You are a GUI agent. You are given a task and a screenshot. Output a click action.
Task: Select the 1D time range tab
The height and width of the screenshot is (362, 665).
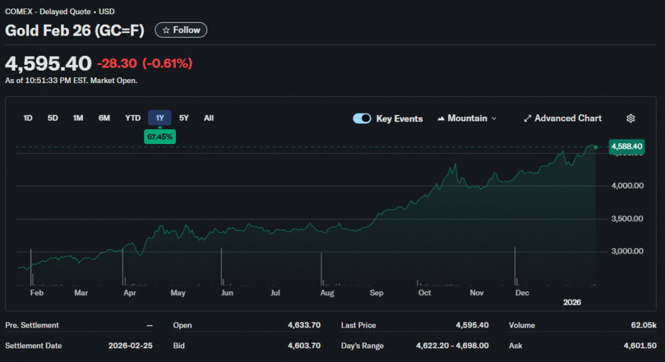point(28,118)
